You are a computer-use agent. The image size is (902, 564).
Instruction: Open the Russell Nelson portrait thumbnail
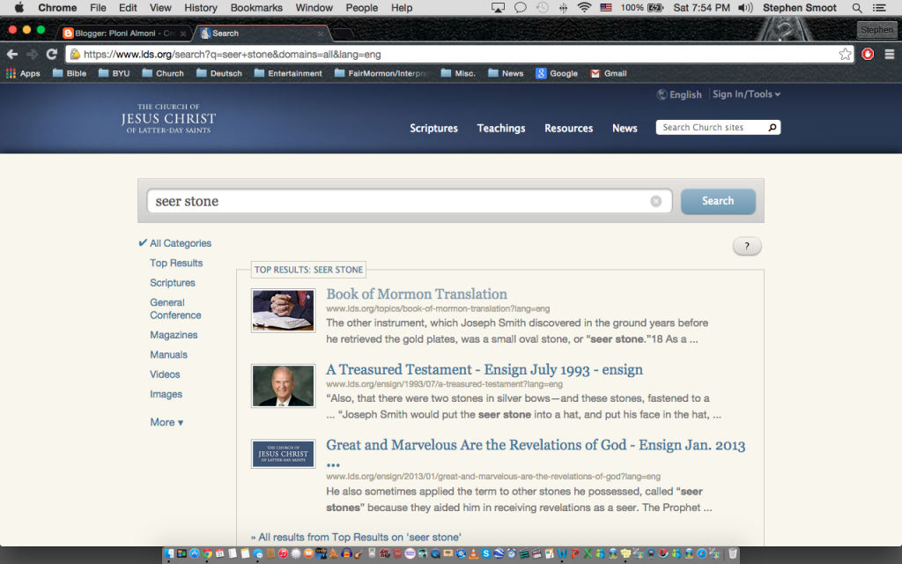point(283,386)
